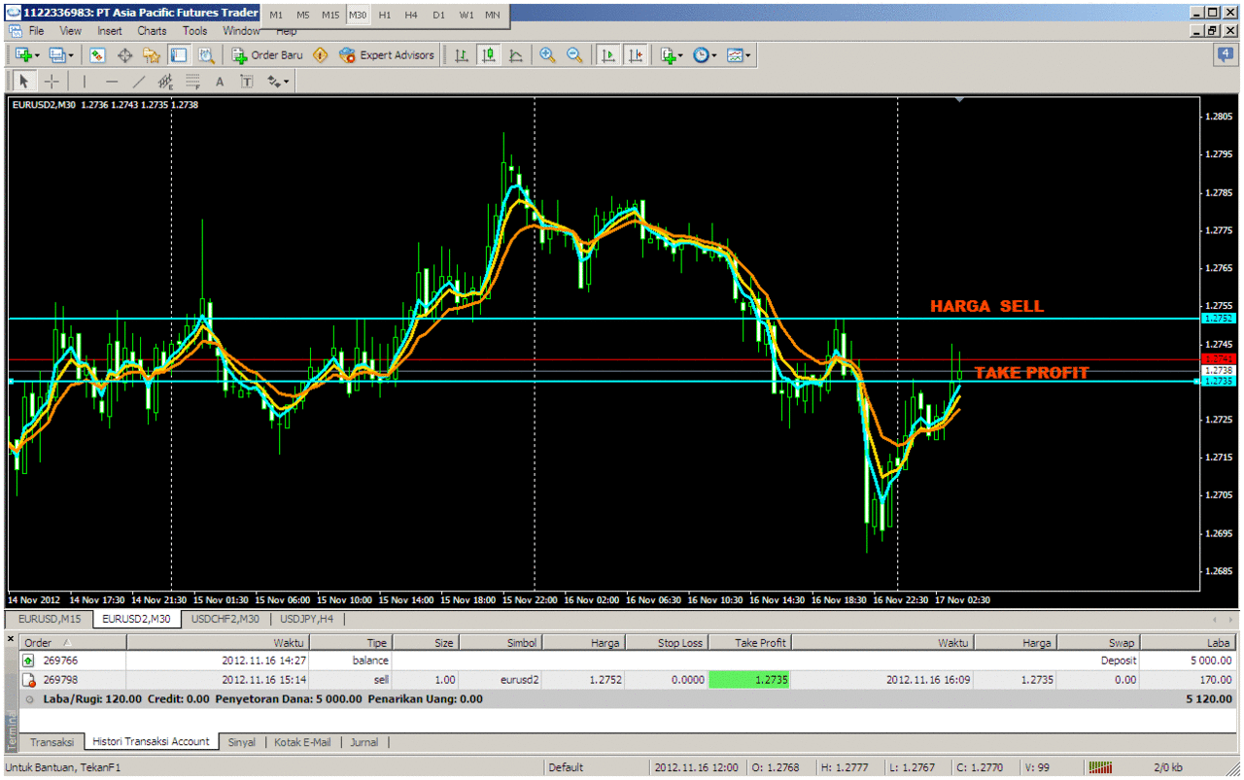Toggle the Terminal panel icon
Viewport: 1244px width, 780px height.
pyautogui.click(x=178, y=55)
